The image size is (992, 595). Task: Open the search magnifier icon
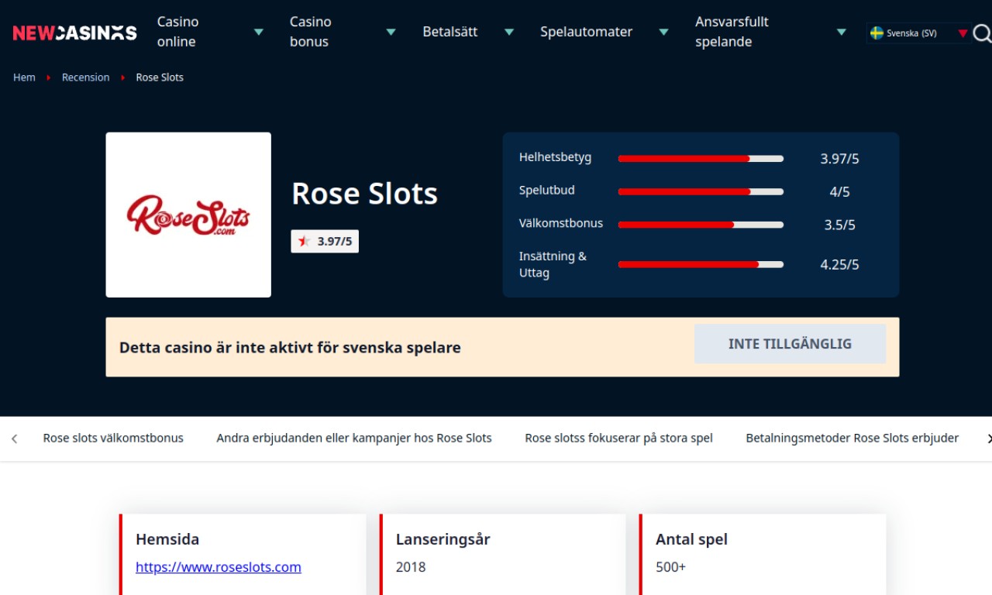coord(982,33)
